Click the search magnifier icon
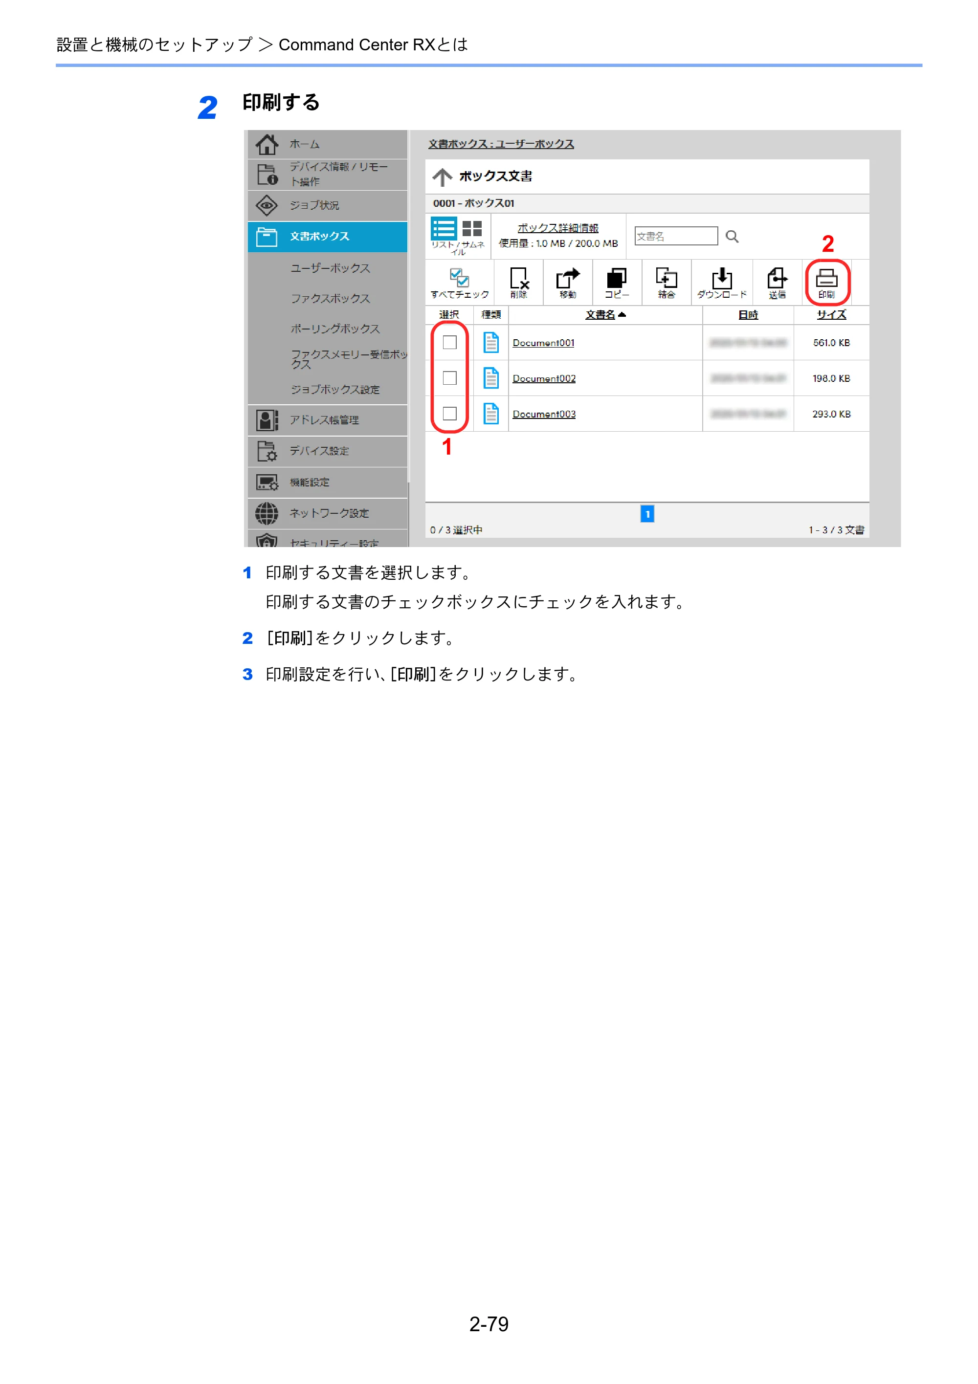This screenshot has width=978, height=1384. tap(732, 236)
